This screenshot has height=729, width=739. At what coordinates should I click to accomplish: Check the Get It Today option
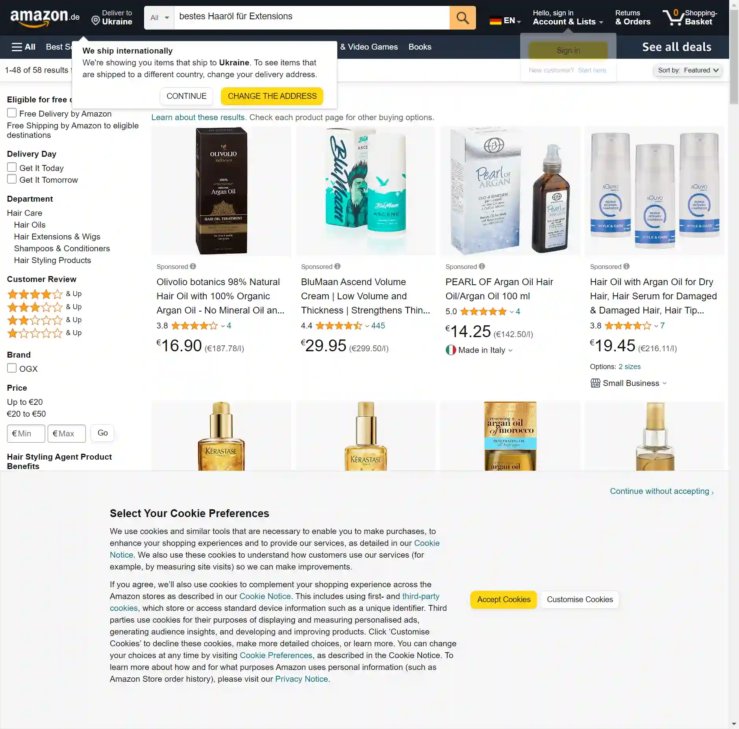(12, 167)
